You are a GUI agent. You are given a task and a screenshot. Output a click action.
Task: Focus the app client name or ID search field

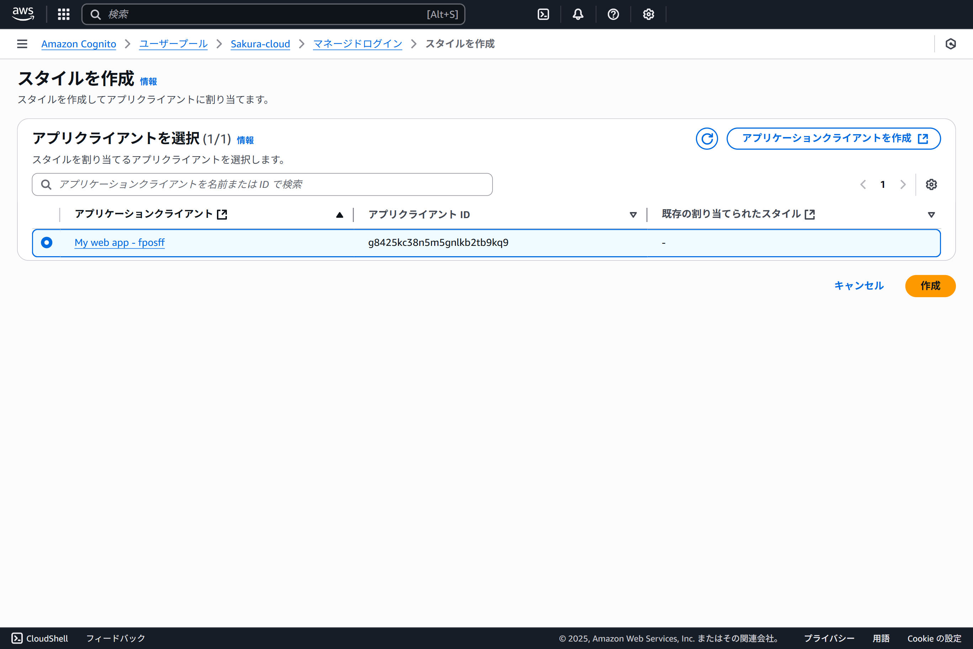[x=262, y=185]
